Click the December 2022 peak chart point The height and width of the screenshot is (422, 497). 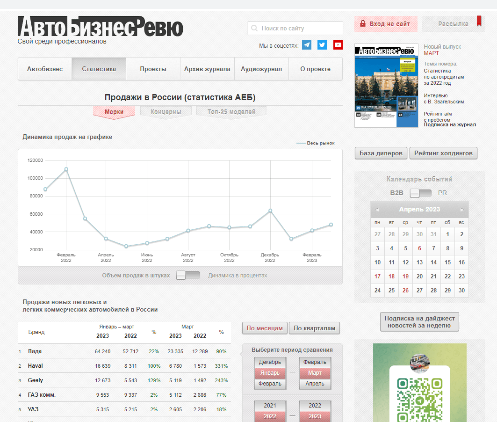(x=270, y=211)
